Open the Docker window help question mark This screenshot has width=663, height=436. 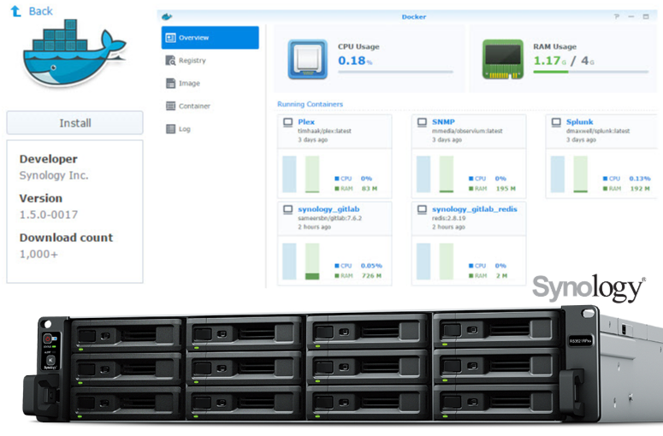(617, 16)
